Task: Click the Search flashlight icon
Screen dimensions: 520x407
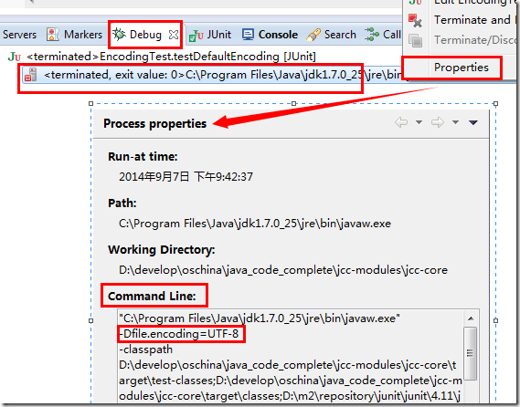Action: [x=313, y=35]
